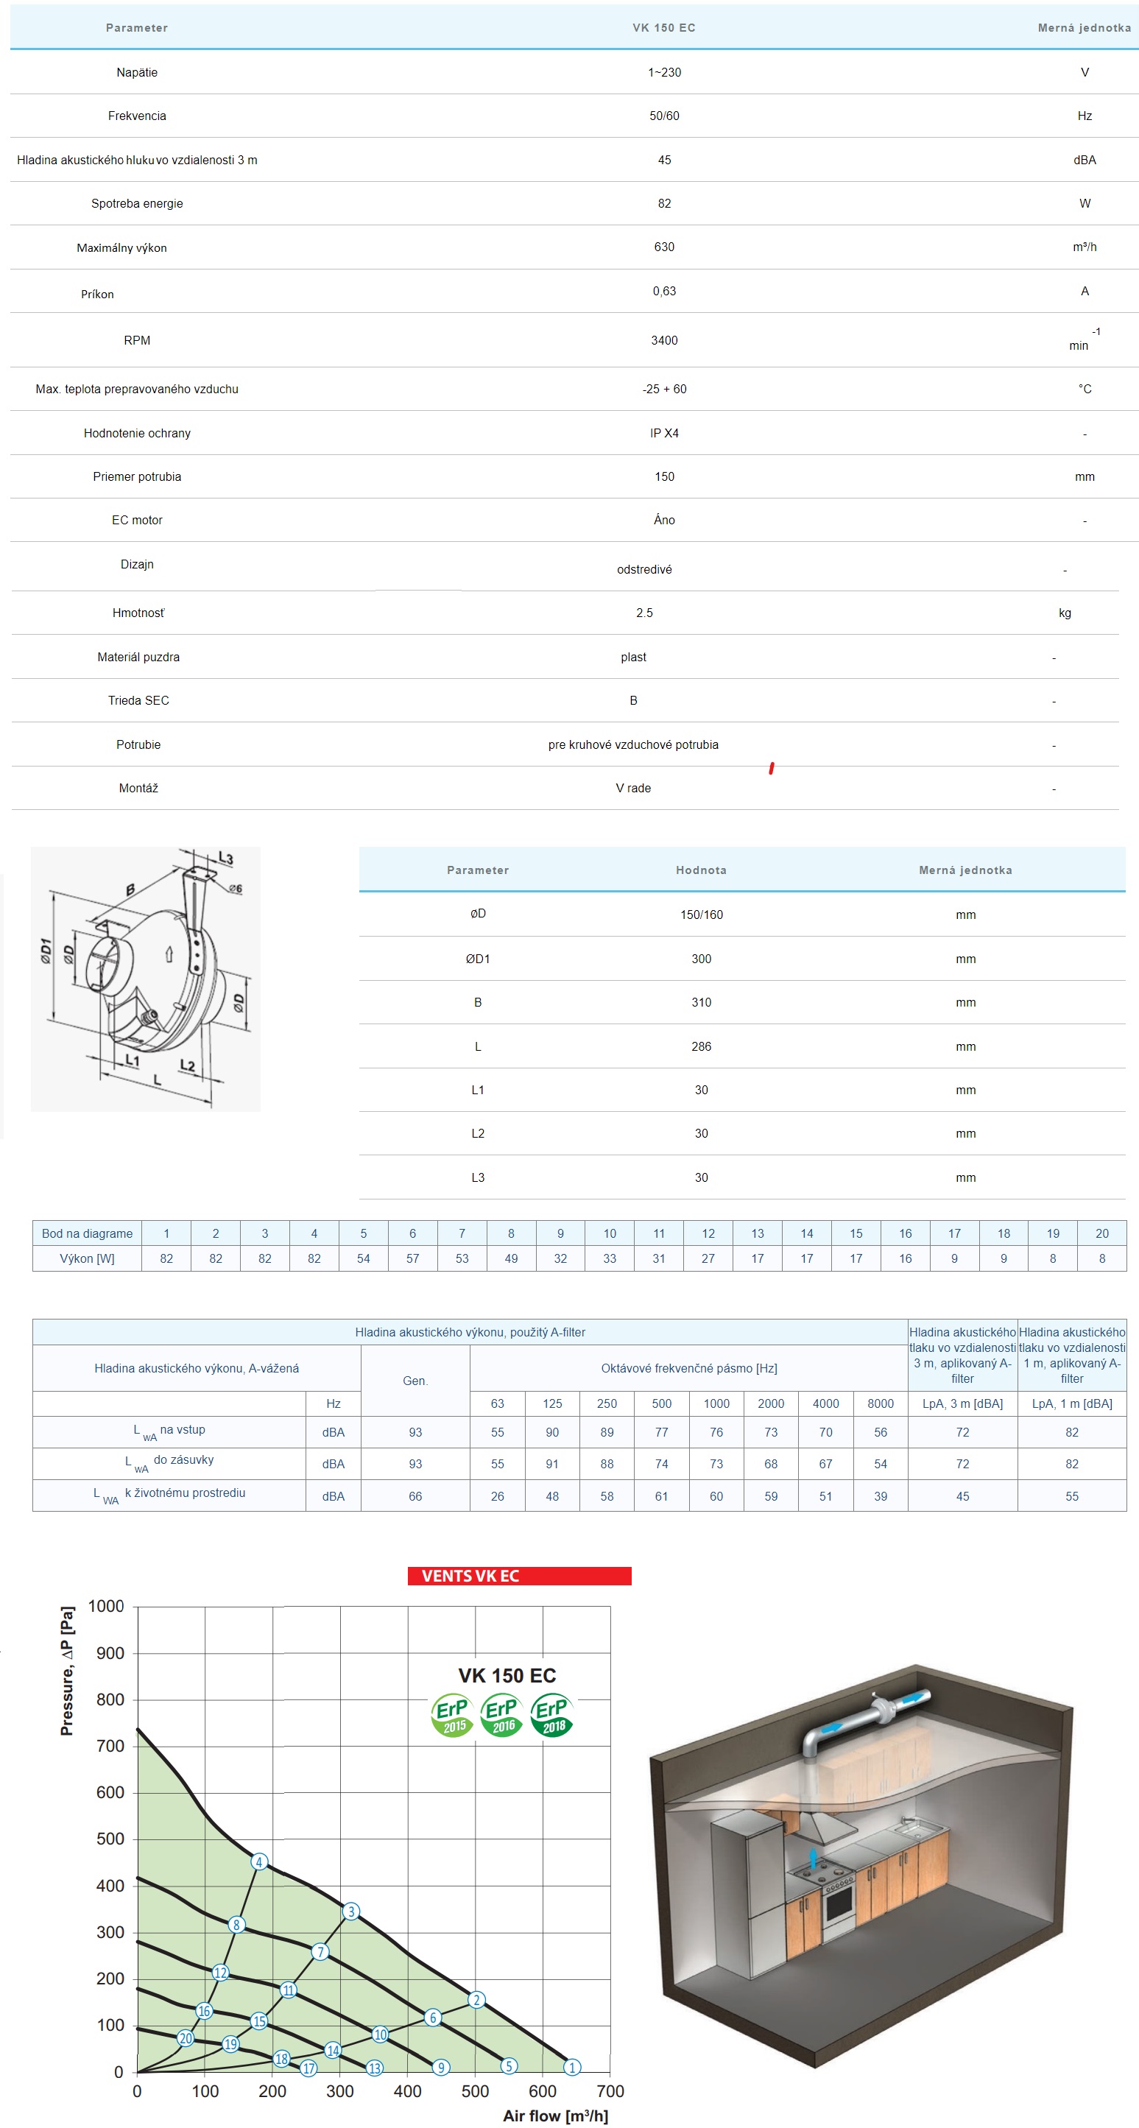Click point 10 marker on the chart
This screenshot has width=1139, height=2128.
(x=380, y=2034)
